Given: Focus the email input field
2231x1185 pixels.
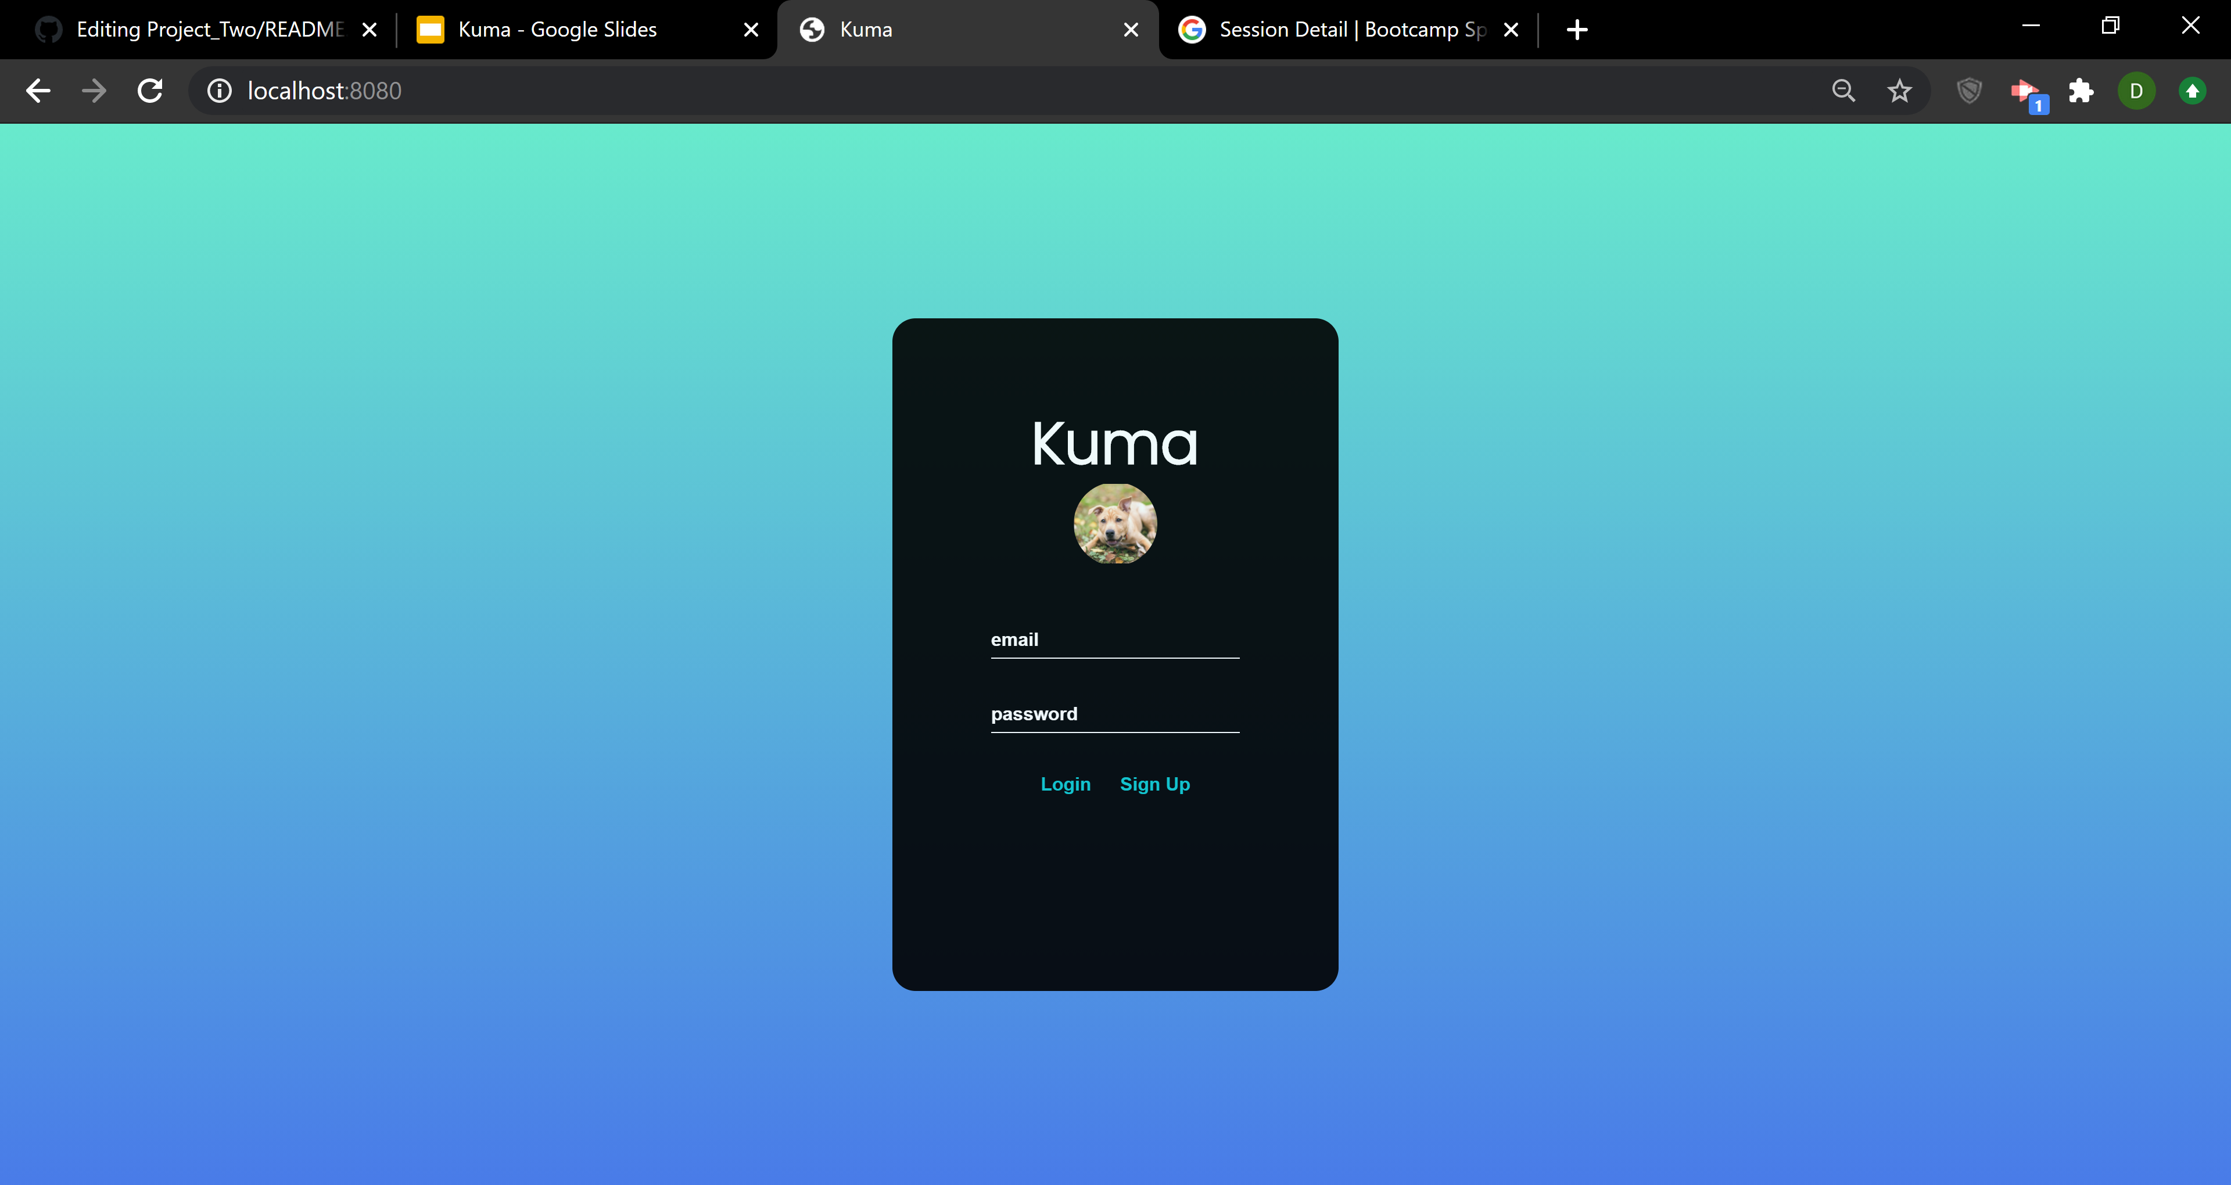Looking at the screenshot, I should 1115,640.
